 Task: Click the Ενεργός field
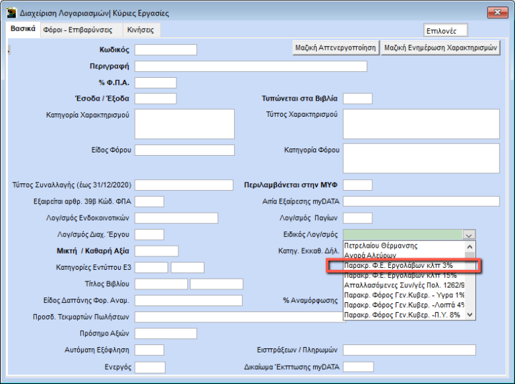coord(150,367)
